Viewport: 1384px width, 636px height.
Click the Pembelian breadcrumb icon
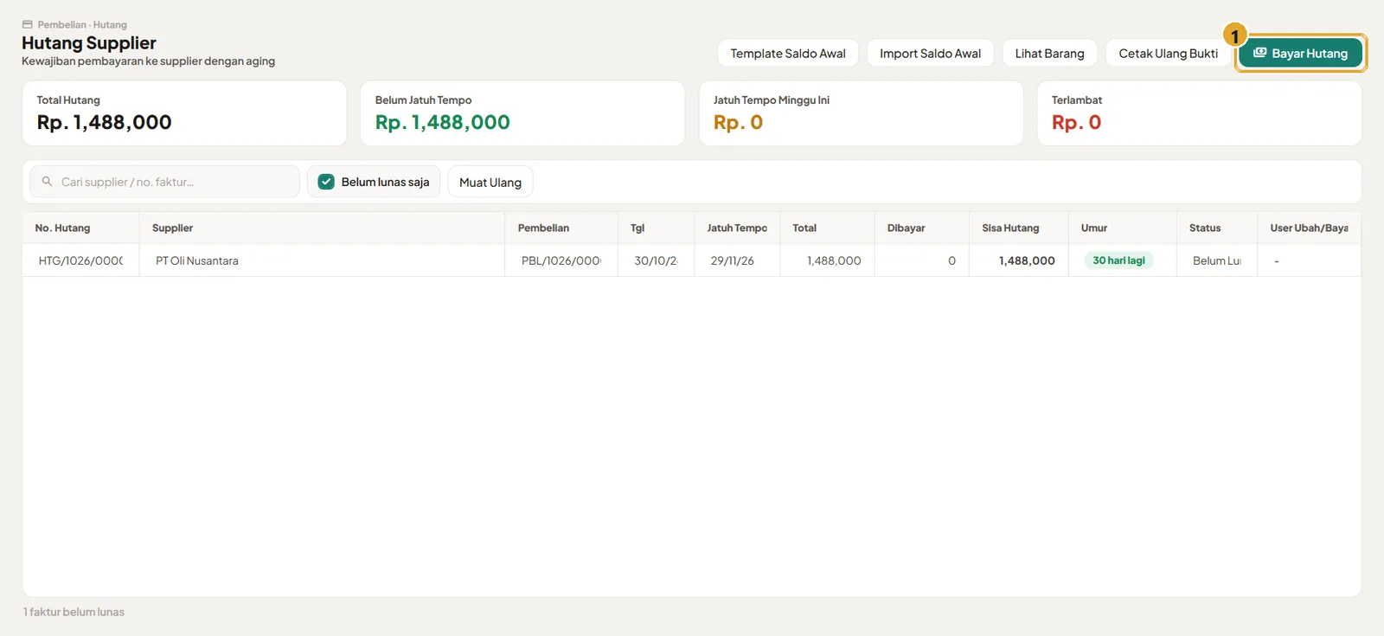[28, 24]
